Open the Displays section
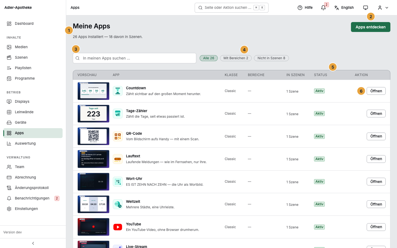The width and height of the screenshot is (397, 248). [33, 102]
